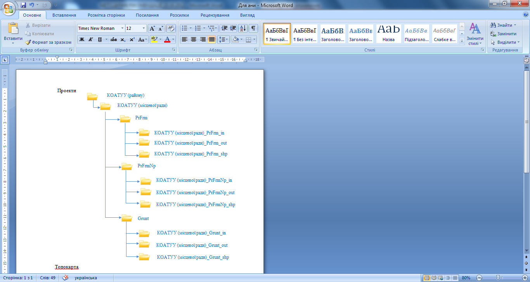530x282 pixels.
Task: Click language indicator українська
Action: (86, 278)
